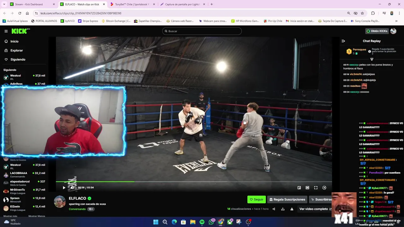Open the ELFLACO channel avatar
Screen dimensions: 404x227
click(60, 202)
